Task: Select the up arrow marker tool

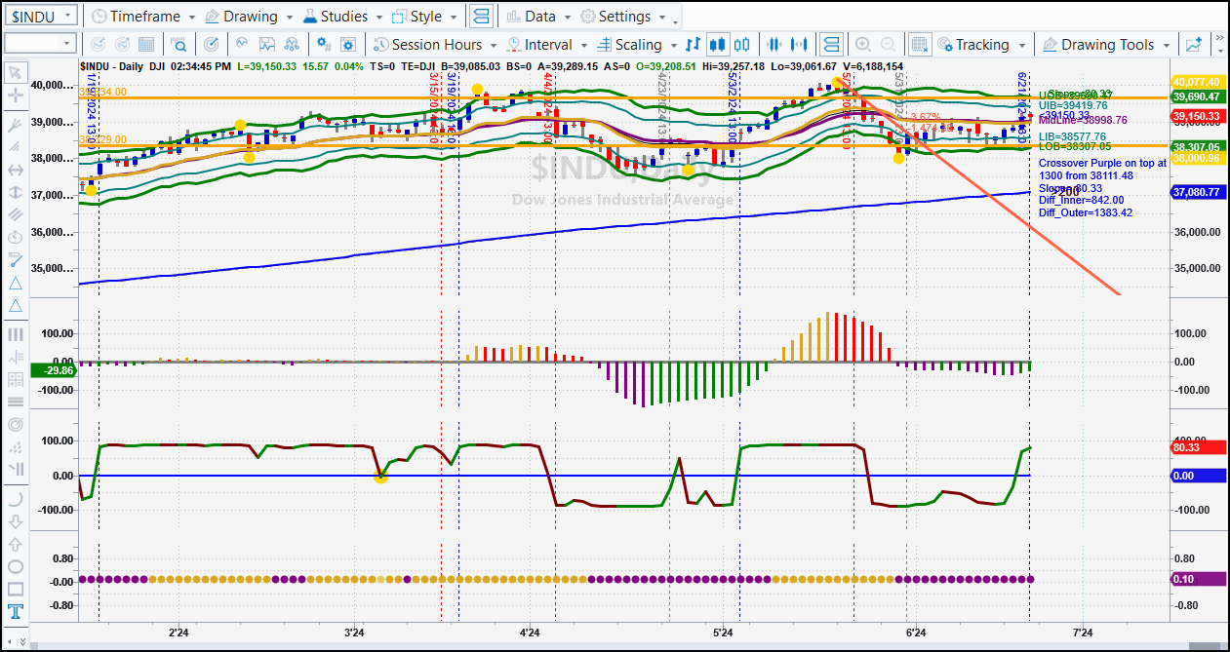Action: (16, 544)
